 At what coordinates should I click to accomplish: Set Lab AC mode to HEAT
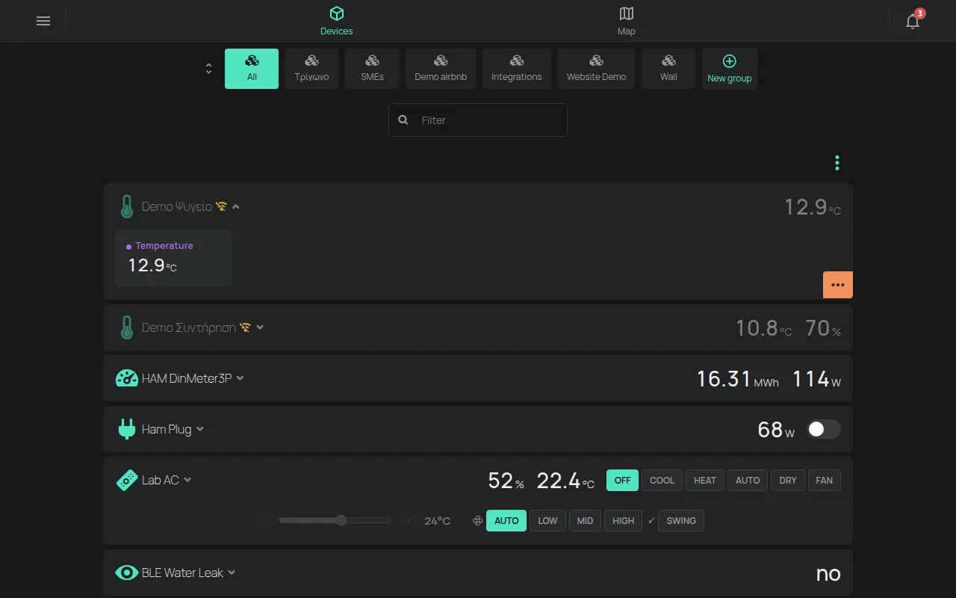tap(705, 481)
